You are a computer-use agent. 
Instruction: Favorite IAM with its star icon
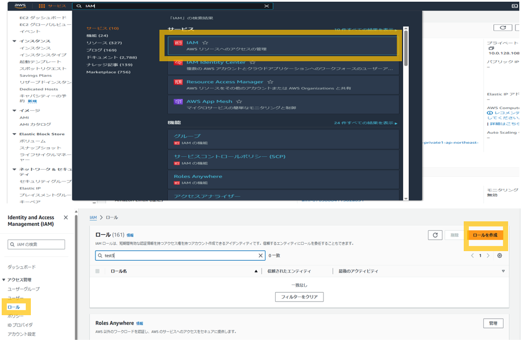coord(205,43)
